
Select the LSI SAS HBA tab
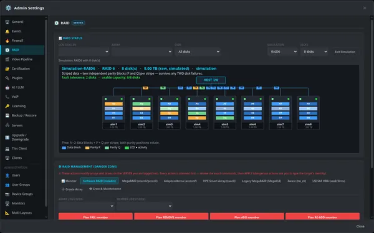coord(328,181)
